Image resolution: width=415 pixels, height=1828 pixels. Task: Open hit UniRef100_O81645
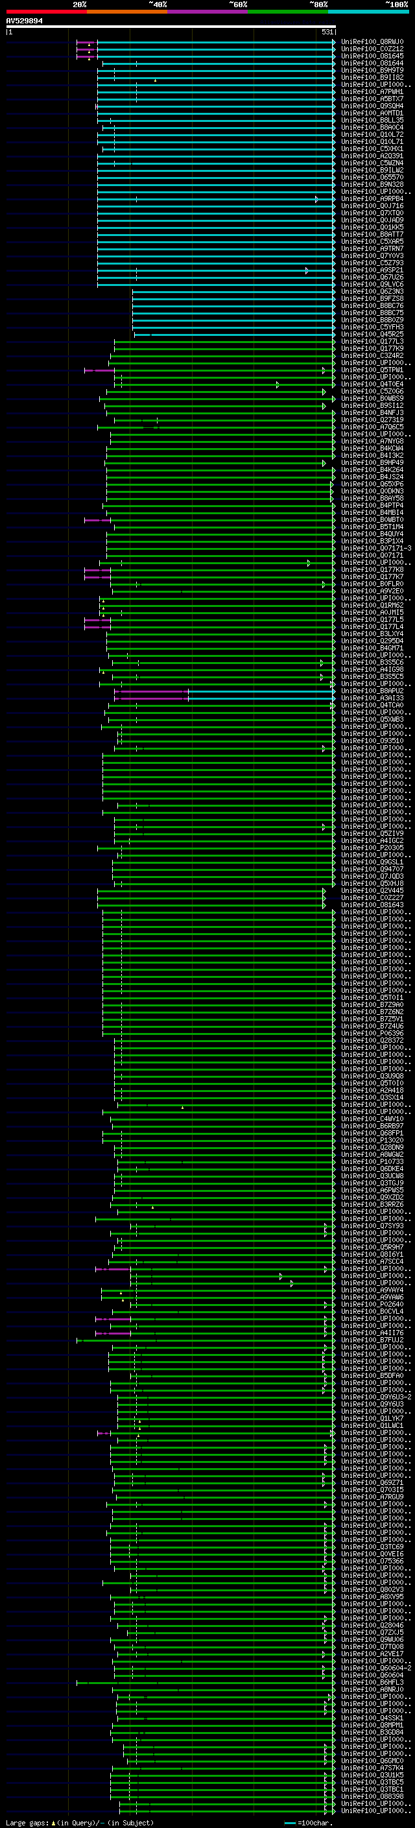tap(372, 56)
